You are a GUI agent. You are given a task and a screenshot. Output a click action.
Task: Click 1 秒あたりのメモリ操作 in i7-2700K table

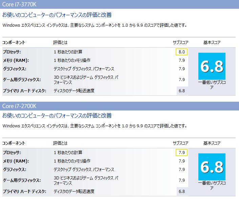(x=72, y=161)
